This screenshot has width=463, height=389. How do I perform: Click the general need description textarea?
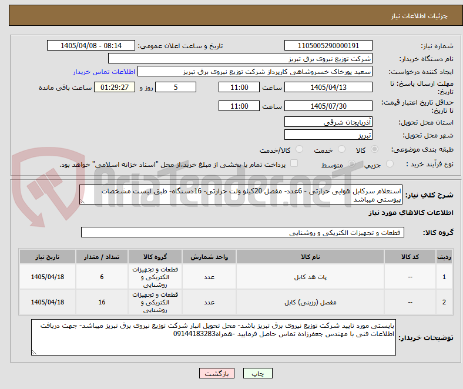(241, 195)
